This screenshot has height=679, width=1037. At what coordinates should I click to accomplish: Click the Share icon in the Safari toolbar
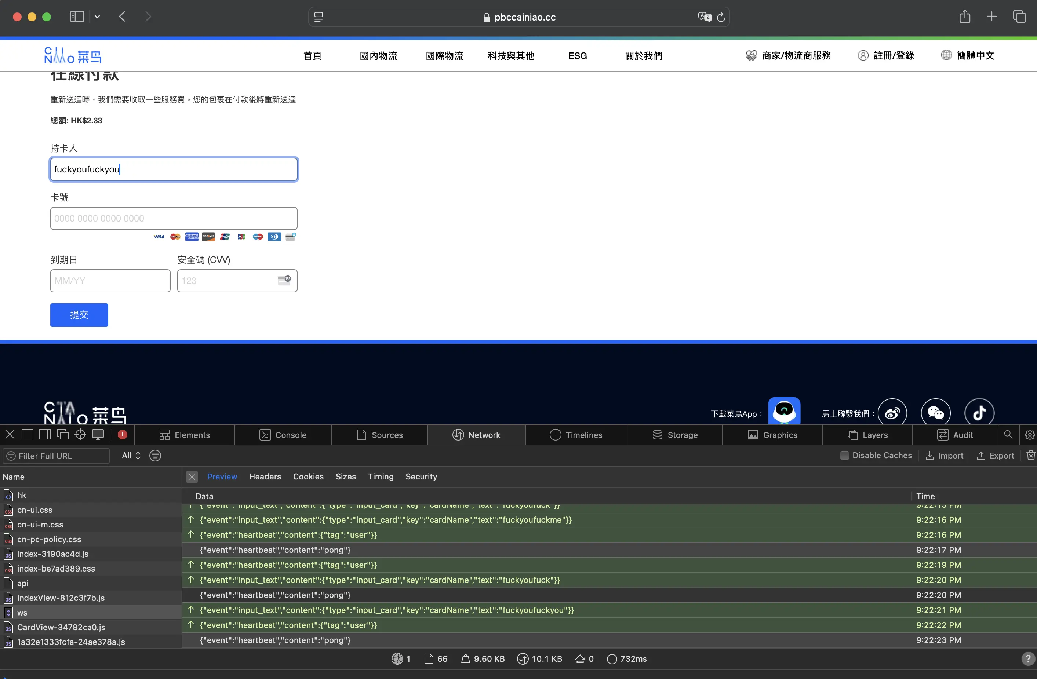(x=965, y=17)
